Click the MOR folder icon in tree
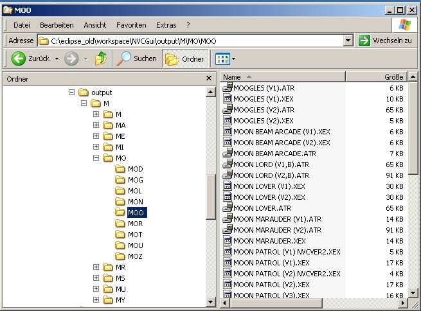 120,224
